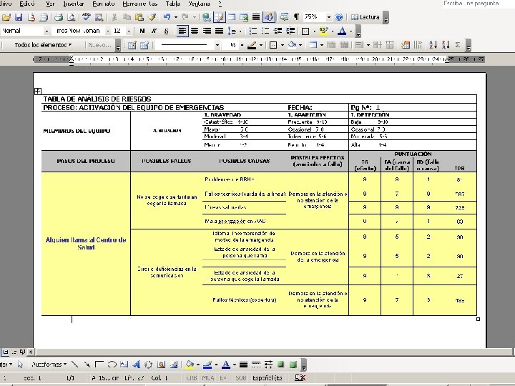This screenshot has height=386, width=515.
Task: Insert numbered list icon
Action: click(253, 31)
